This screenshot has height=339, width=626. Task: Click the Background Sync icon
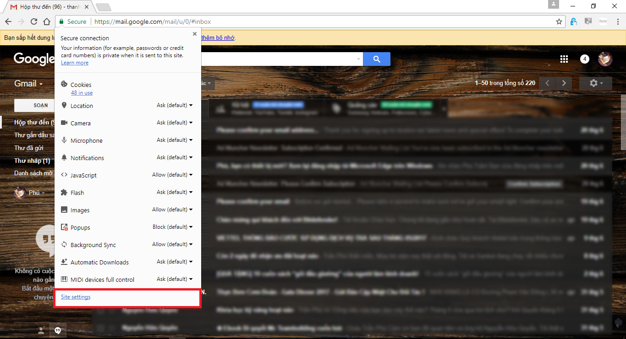tap(64, 244)
